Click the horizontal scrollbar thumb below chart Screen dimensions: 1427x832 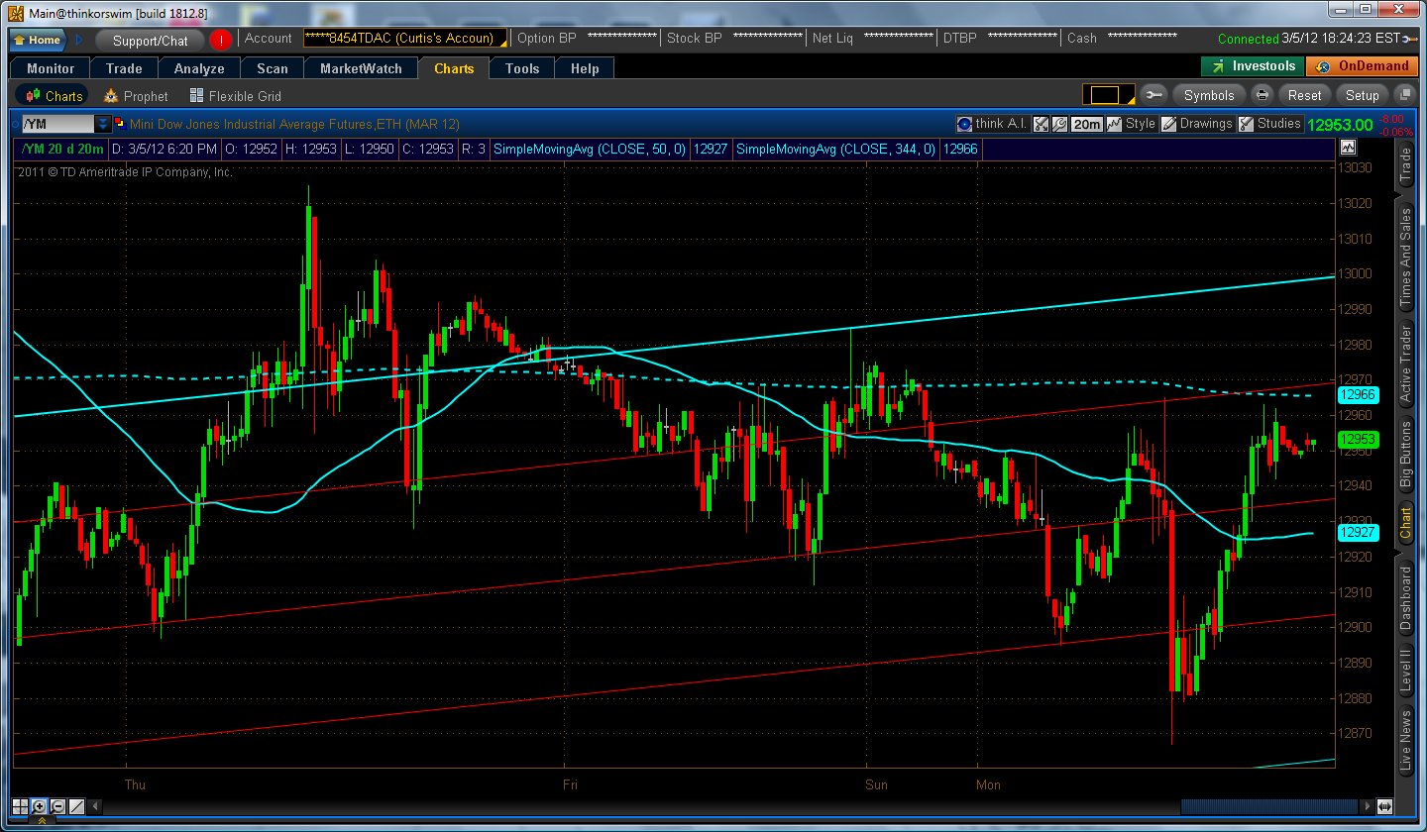coord(1270,806)
